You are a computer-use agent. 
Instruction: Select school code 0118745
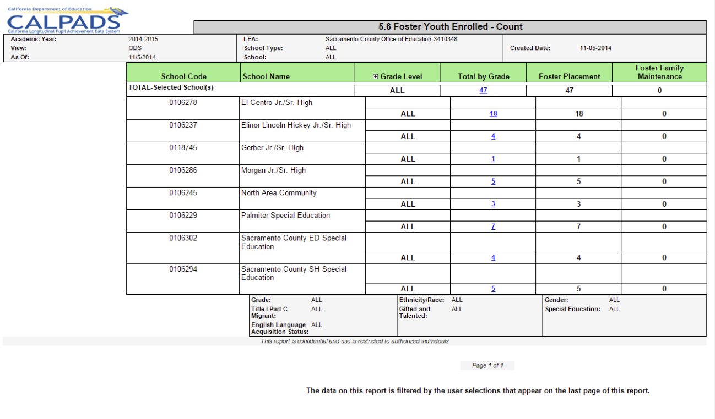point(183,147)
